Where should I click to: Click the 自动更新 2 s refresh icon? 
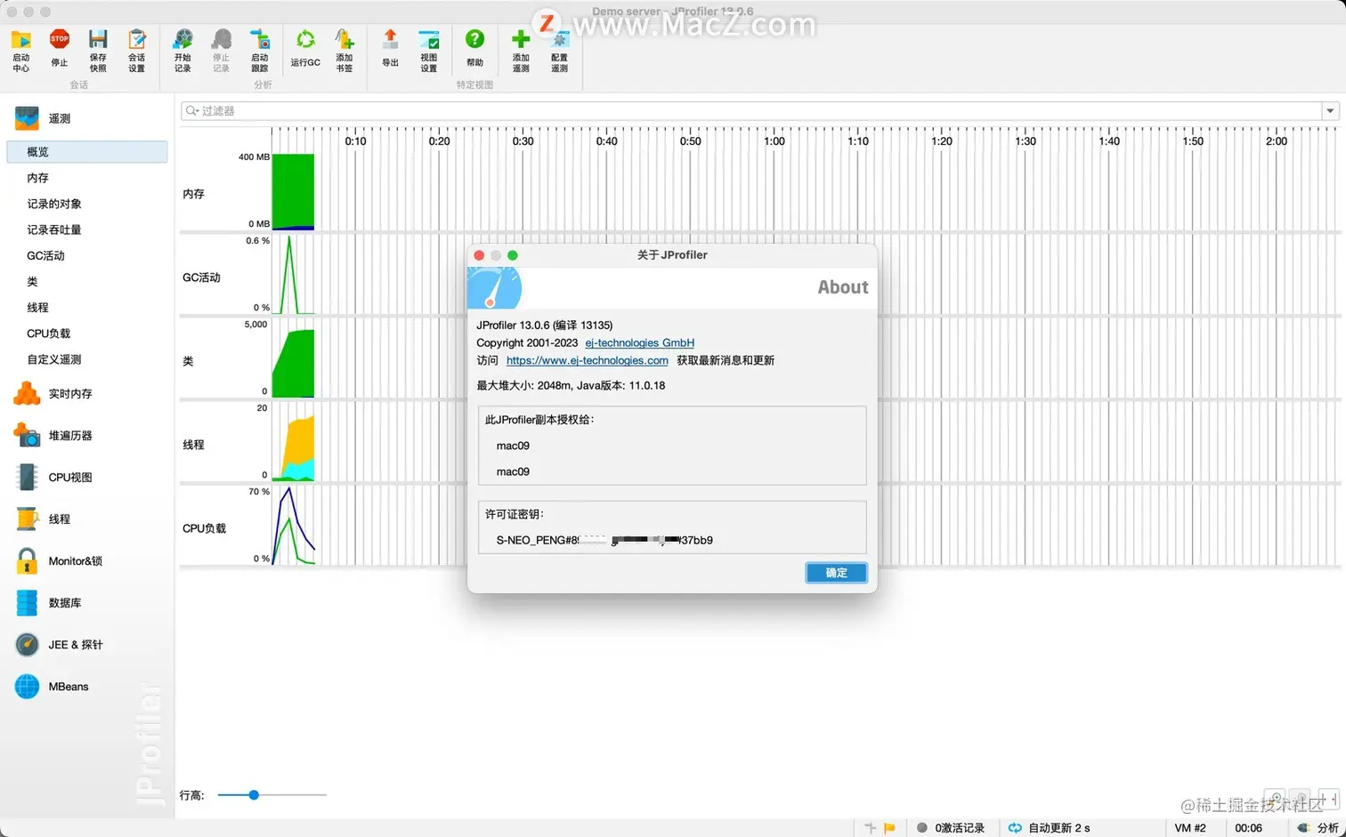click(x=1015, y=828)
